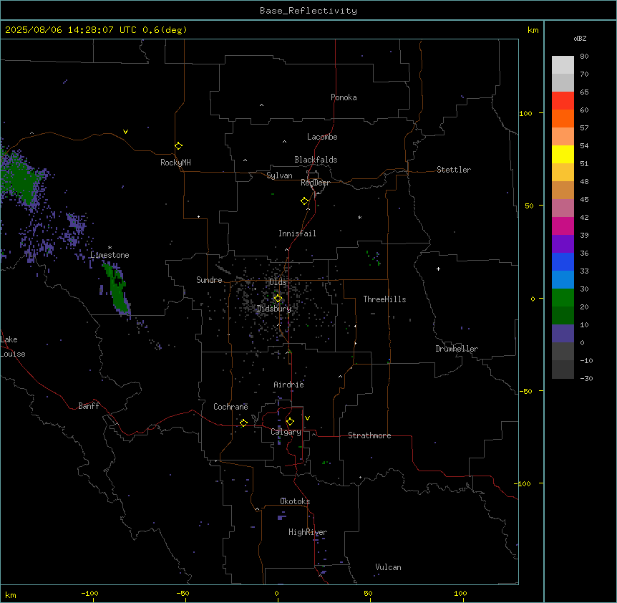Select the Airdrie label
Image resolution: width=617 pixels, height=603 pixels.
coord(288,385)
